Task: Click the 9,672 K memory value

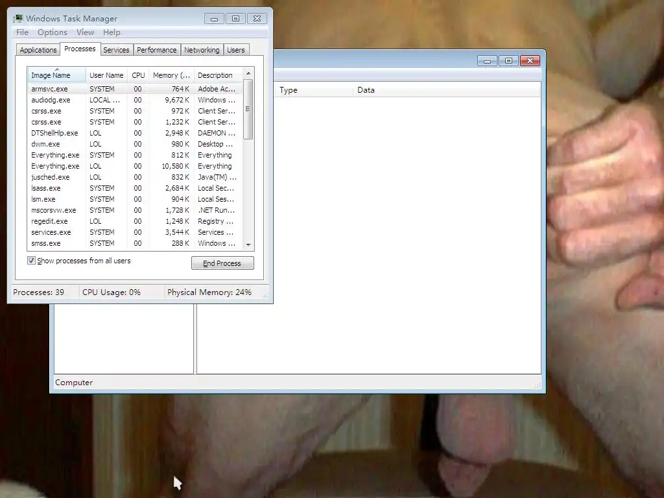Action: coord(177,100)
